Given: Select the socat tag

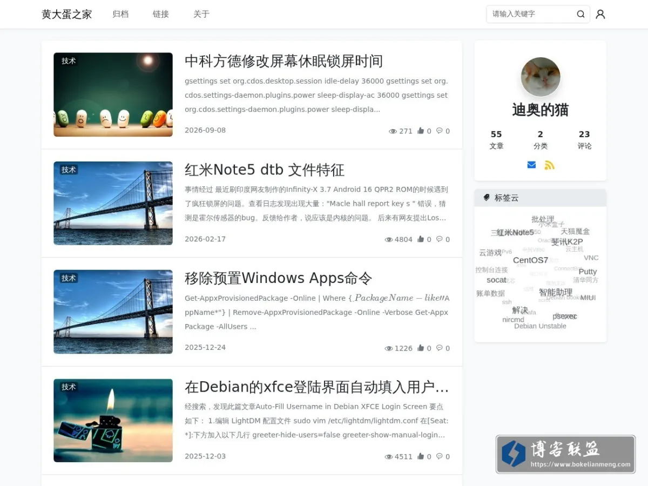Looking at the screenshot, I should (x=496, y=280).
